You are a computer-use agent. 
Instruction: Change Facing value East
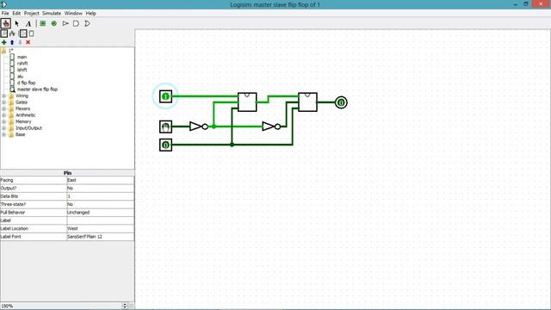pyautogui.click(x=100, y=180)
